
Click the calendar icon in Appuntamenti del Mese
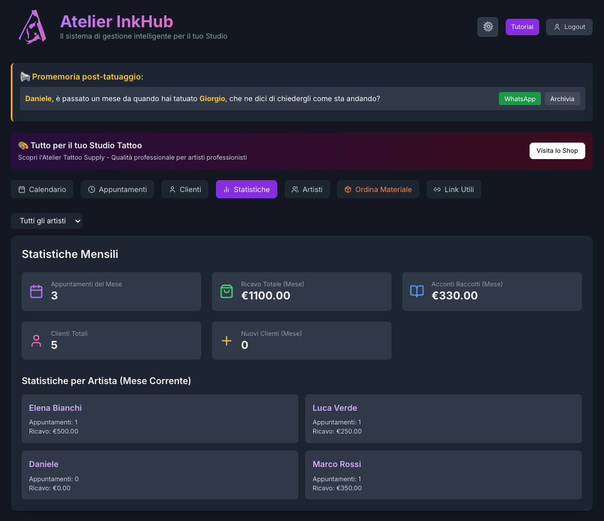[36, 291]
